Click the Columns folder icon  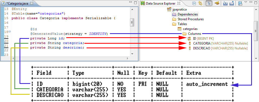point(184,34)
